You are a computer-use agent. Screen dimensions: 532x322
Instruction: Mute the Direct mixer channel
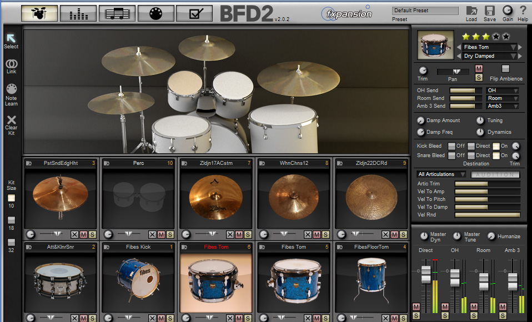tap(416, 306)
